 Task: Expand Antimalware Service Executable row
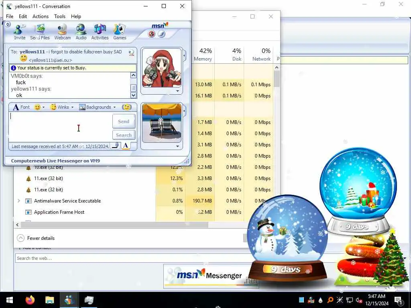coord(18,201)
